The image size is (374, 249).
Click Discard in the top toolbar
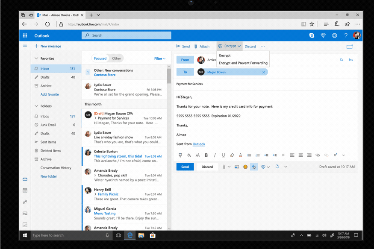pos(250,46)
